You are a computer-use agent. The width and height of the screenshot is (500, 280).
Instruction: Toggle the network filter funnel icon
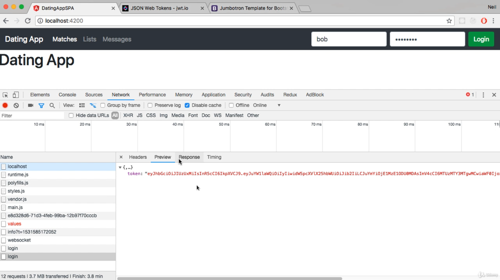[41, 105]
